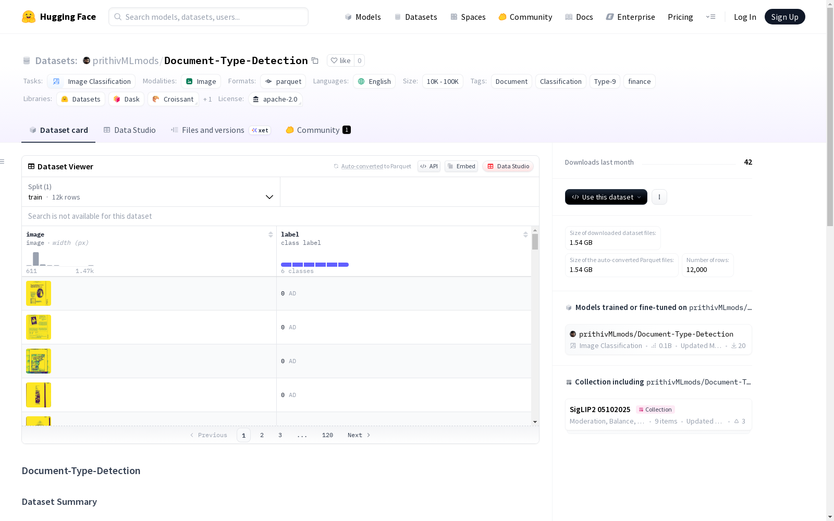Click the image width histogram
This screenshot has width=834, height=521.
pyautogui.click(x=60, y=259)
